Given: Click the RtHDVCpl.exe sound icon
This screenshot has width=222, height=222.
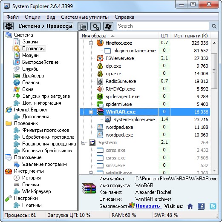Looking at the screenshot, I should pyautogui.click(x=100, y=89).
